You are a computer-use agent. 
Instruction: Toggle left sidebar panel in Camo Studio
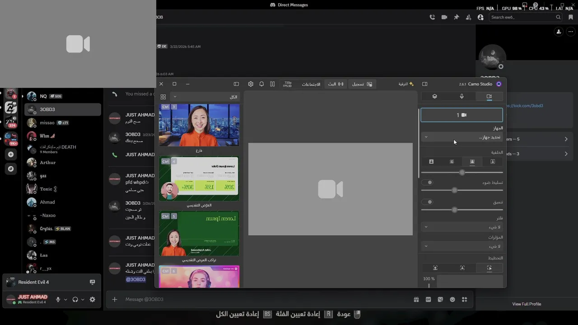click(x=236, y=84)
